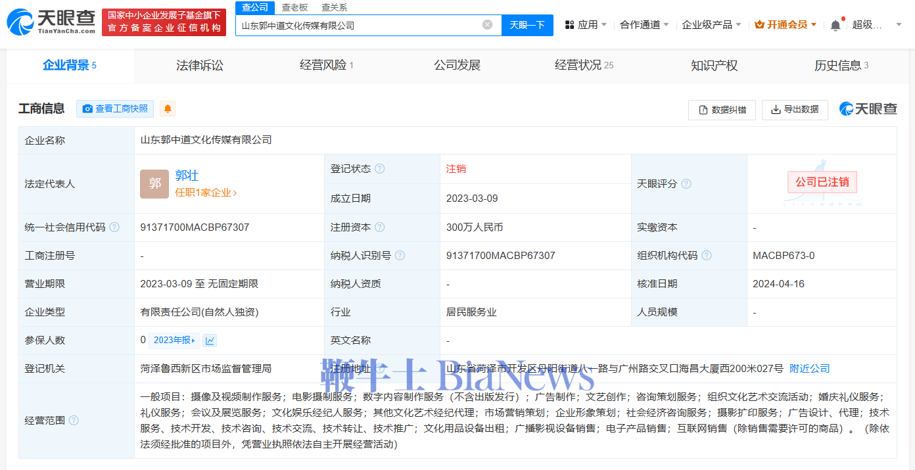
Task: Click the 郭 avatar thumbnail
Action: 154,184
